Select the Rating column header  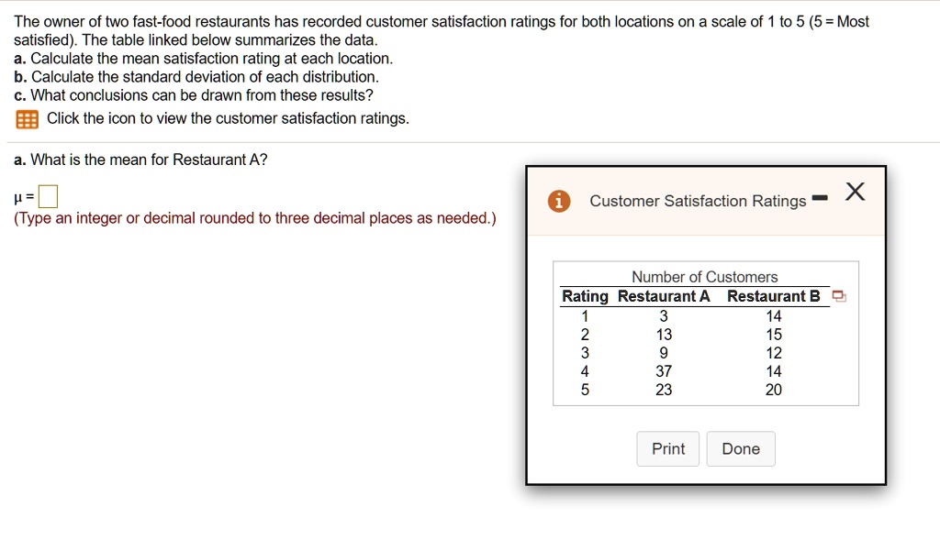pyautogui.click(x=585, y=296)
